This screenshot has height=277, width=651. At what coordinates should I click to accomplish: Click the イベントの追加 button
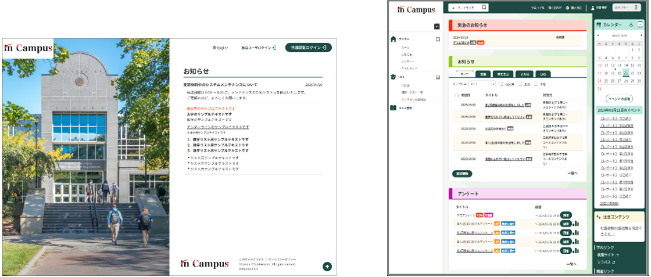click(x=621, y=99)
